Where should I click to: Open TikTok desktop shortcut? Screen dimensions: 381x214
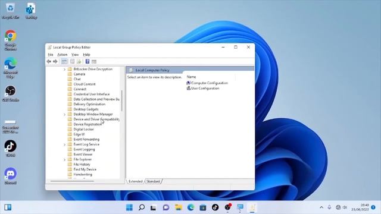(11, 148)
